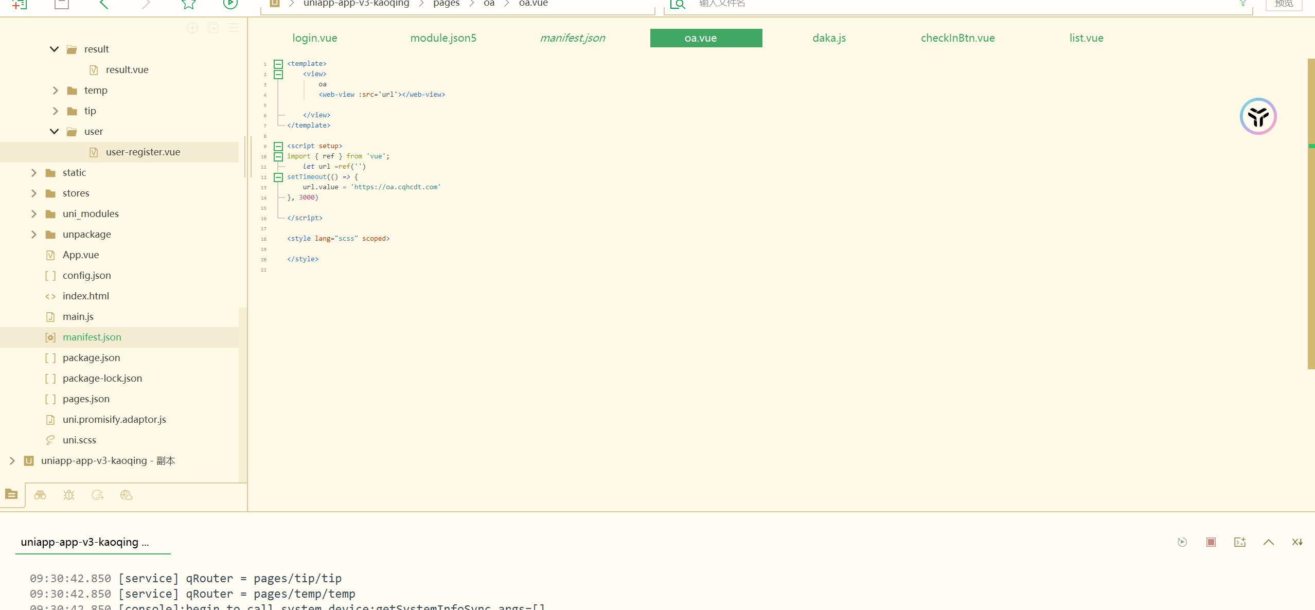Click the rerun console icon

click(1182, 542)
